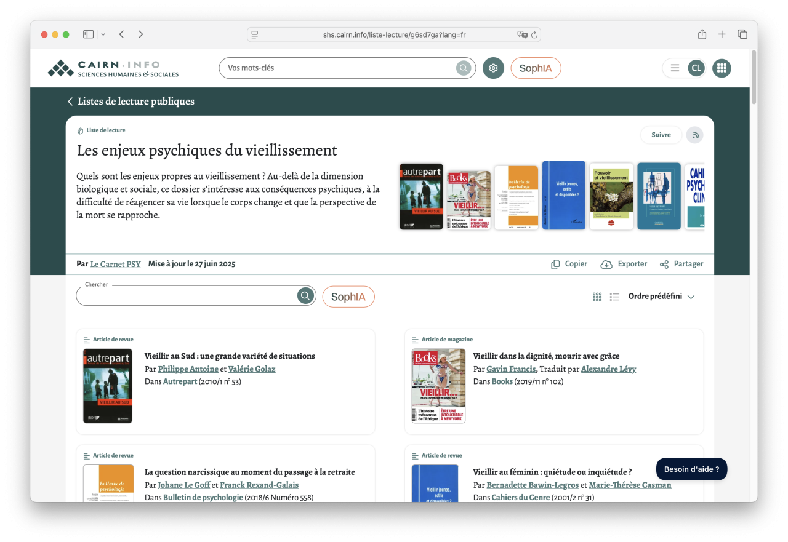This screenshot has width=788, height=542.
Task: Click the Partager share icon
Action: [x=663, y=263]
